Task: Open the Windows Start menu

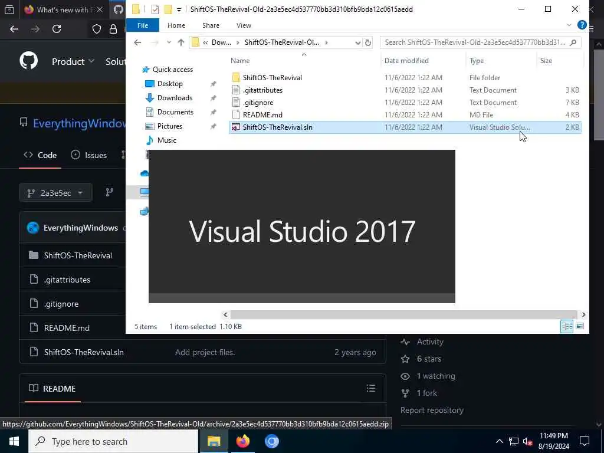Action: 14,441
